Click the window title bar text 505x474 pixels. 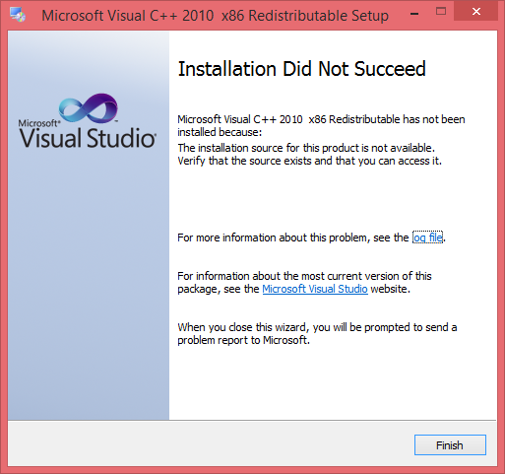(x=215, y=16)
